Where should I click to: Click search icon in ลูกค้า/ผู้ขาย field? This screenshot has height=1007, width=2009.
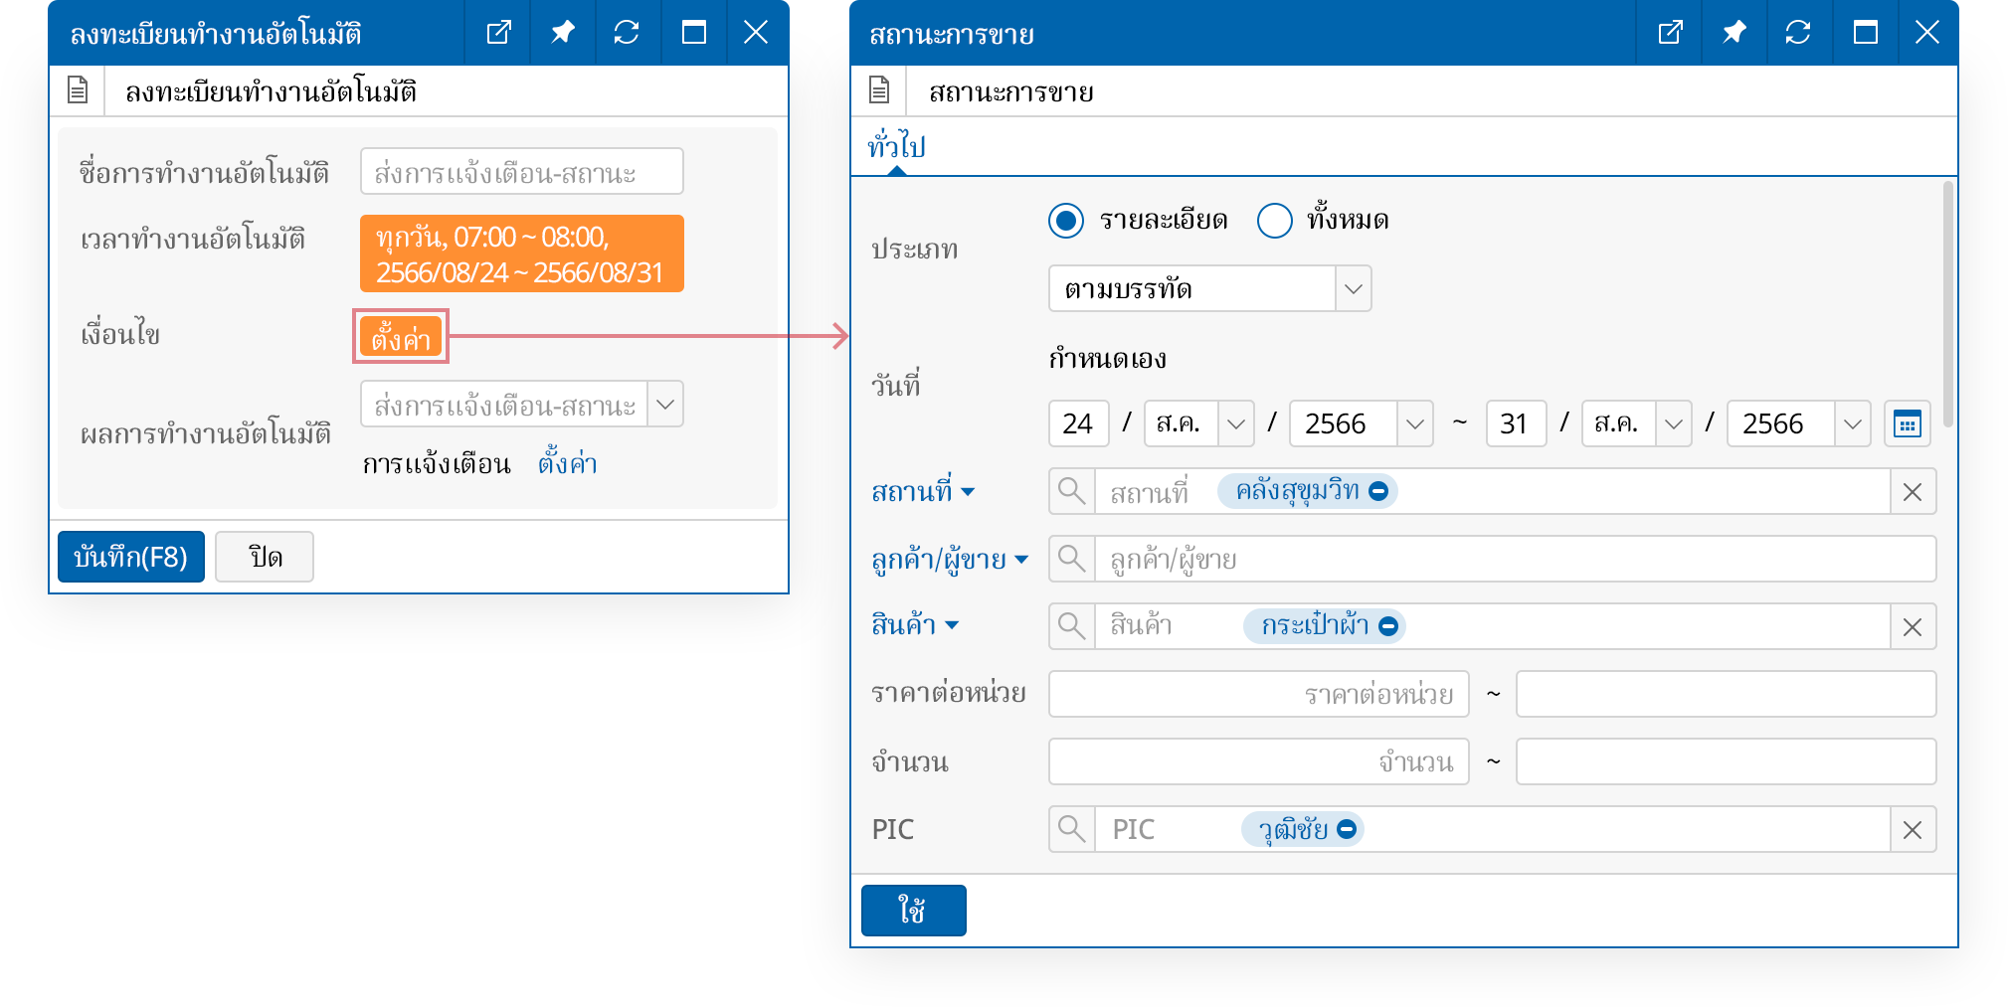(x=1071, y=559)
